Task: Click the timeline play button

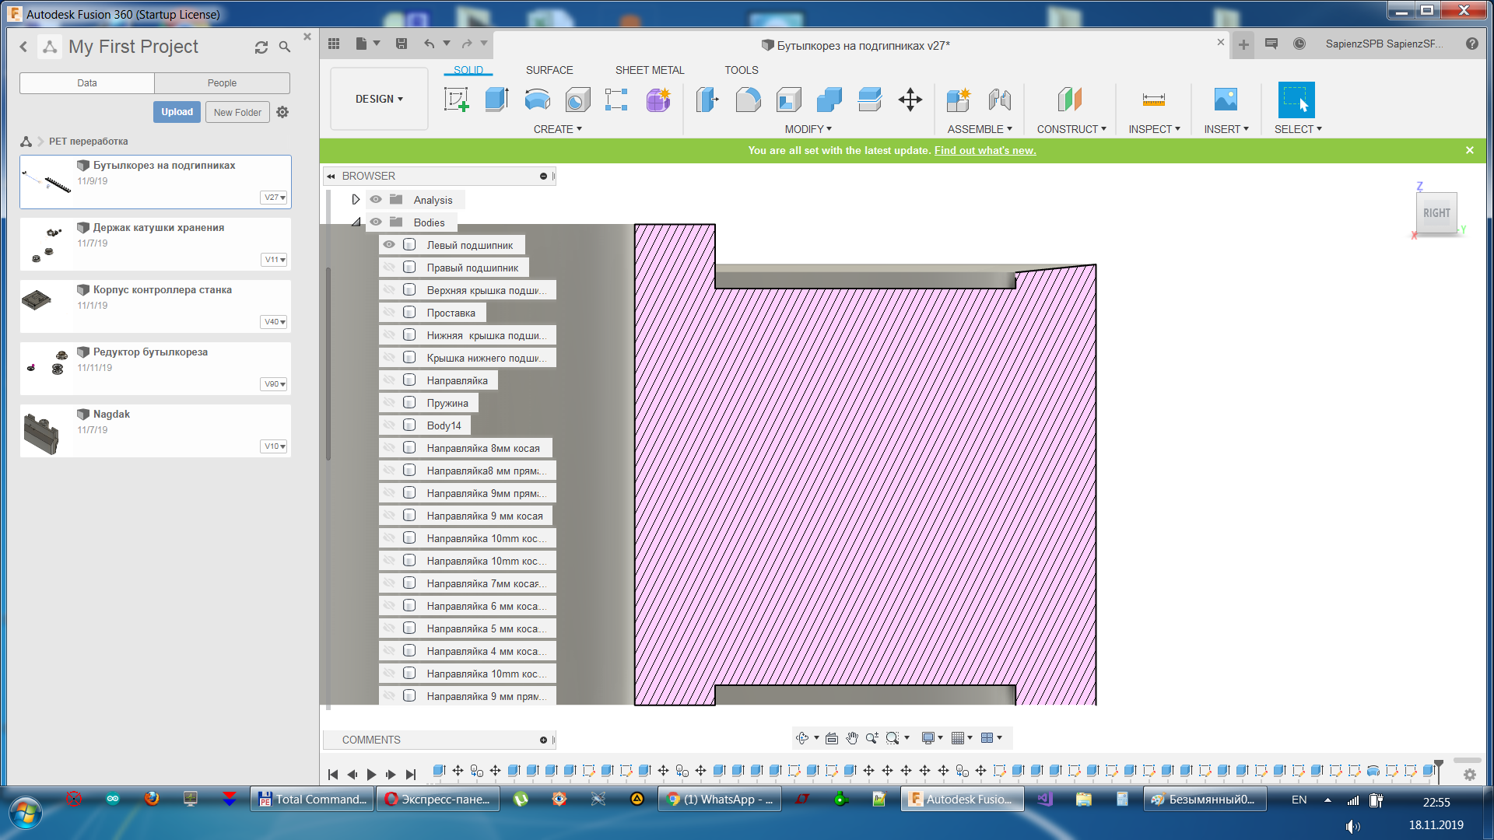Action: coord(371,774)
